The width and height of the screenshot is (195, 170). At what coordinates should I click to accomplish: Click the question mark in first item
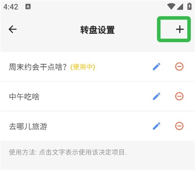tap(65, 67)
